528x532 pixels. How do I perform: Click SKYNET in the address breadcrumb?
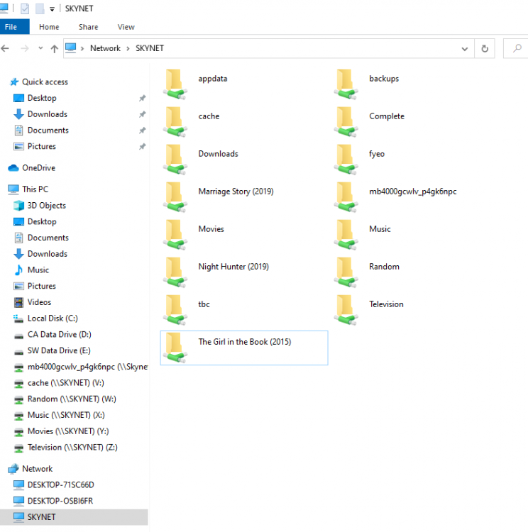(x=150, y=48)
